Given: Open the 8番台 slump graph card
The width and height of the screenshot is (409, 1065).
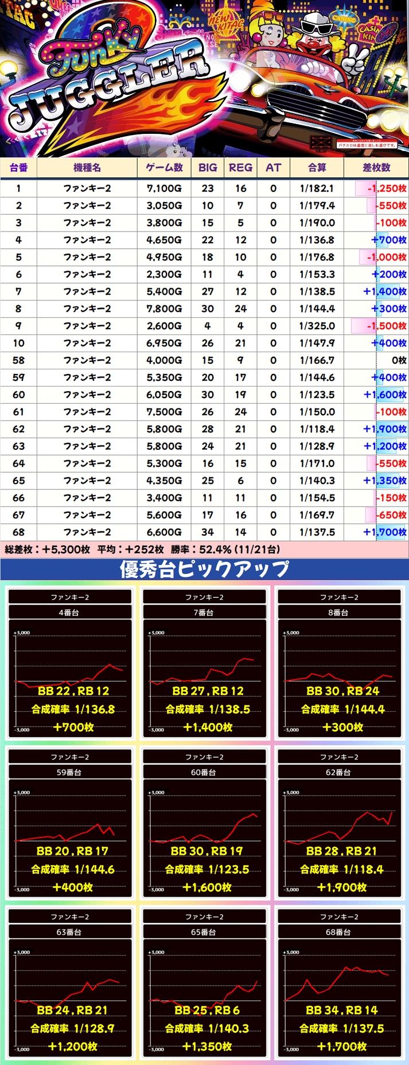Looking at the screenshot, I should [339, 663].
